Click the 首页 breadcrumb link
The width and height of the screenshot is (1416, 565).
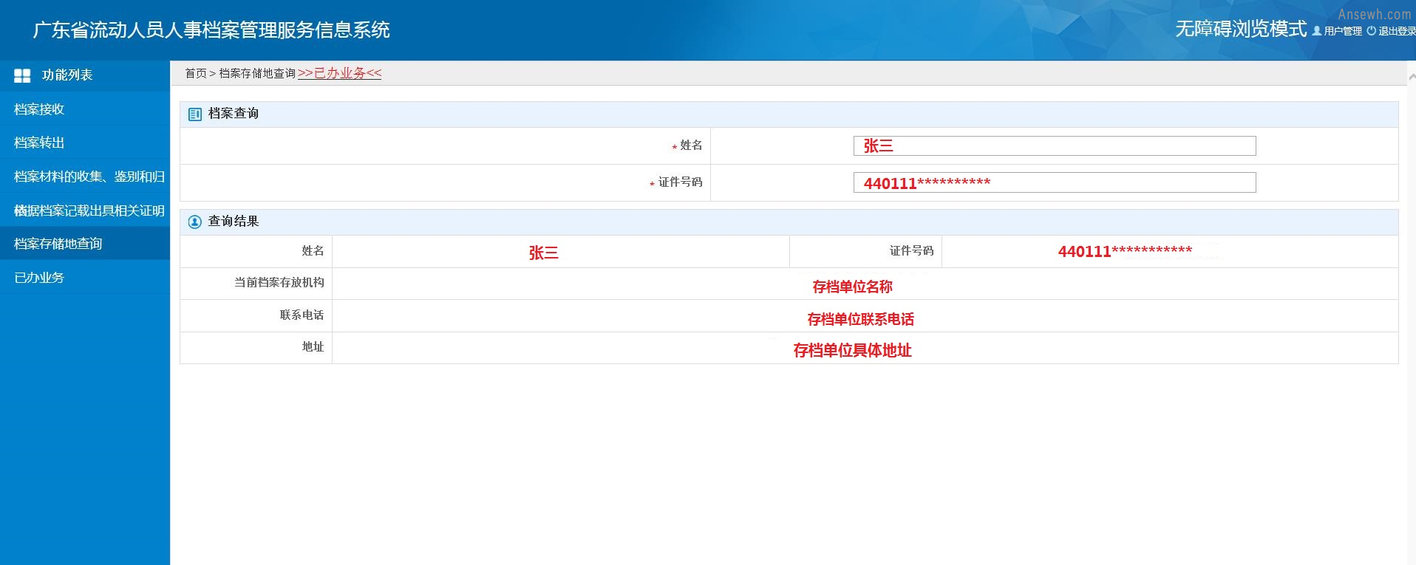click(x=196, y=74)
